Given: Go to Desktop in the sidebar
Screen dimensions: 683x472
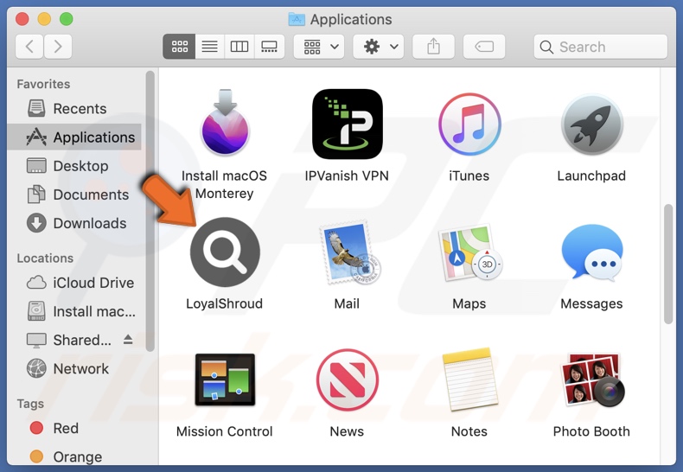Looking at the screenshot, I should (x=74, y=166).
